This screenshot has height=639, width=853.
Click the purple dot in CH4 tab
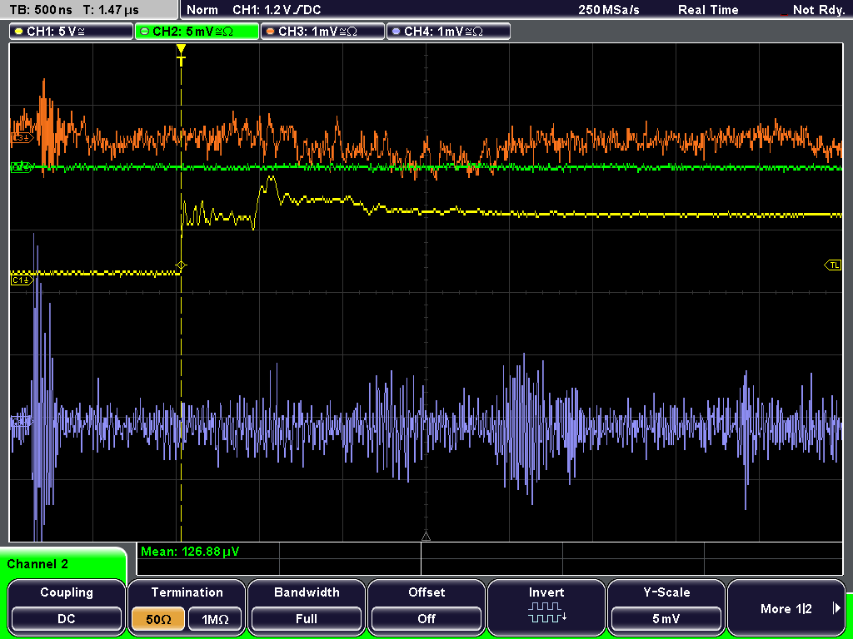tap(396, 32)
